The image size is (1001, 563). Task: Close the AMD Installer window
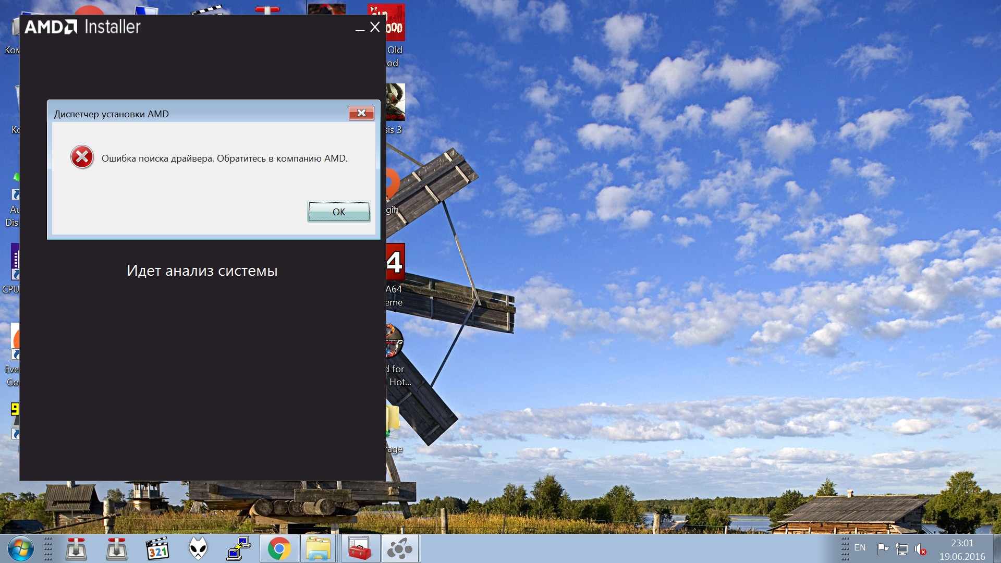(375, 27)
